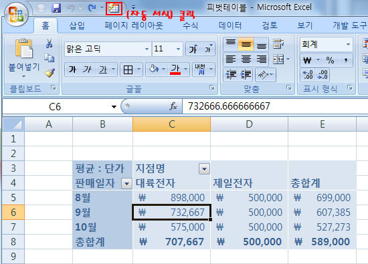Open the 붙여넣기 dropdown arrow

click(x=23, y=76)
